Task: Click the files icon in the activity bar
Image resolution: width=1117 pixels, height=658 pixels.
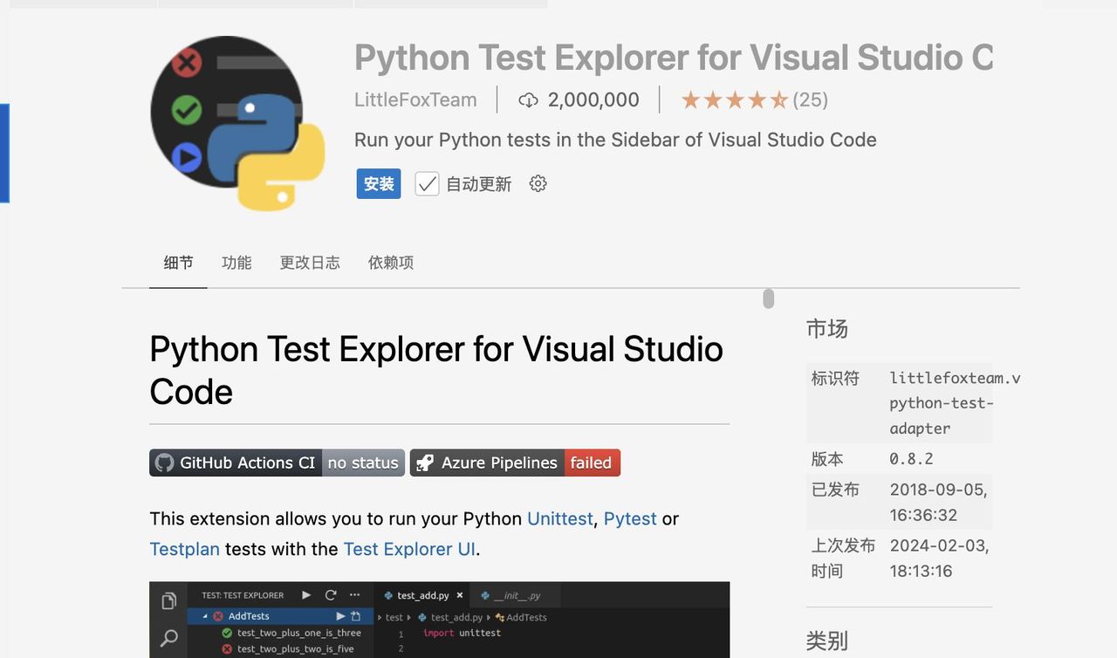Action: [x=168, y=602]
